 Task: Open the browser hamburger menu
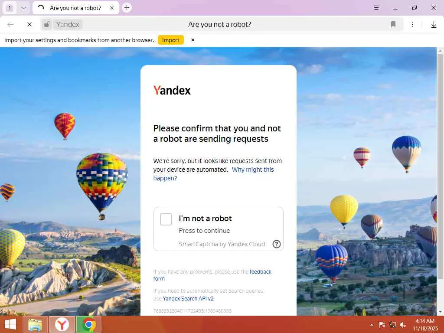[376, 8]
